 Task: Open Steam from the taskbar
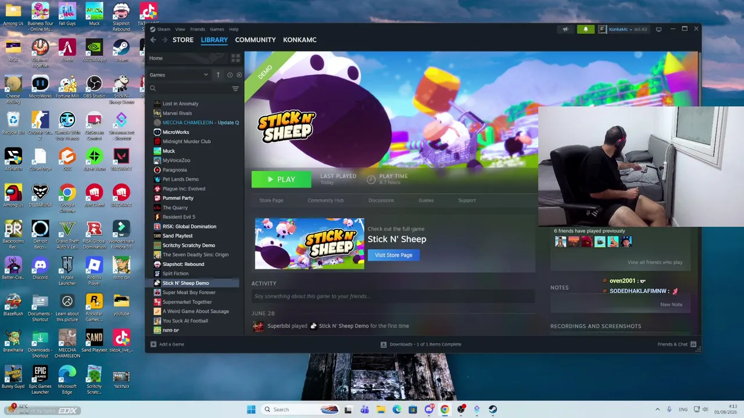click(492, 409)
